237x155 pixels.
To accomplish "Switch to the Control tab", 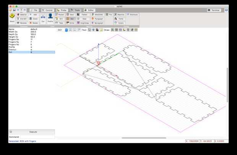I will (x=47, y=10).
